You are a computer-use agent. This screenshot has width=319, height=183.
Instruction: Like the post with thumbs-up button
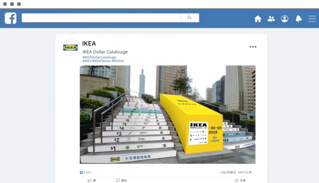click(x=92, y=180)
